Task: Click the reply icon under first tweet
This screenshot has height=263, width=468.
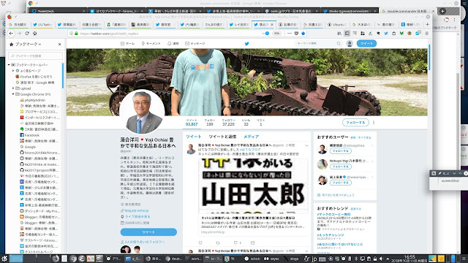Action: point(200,243)
